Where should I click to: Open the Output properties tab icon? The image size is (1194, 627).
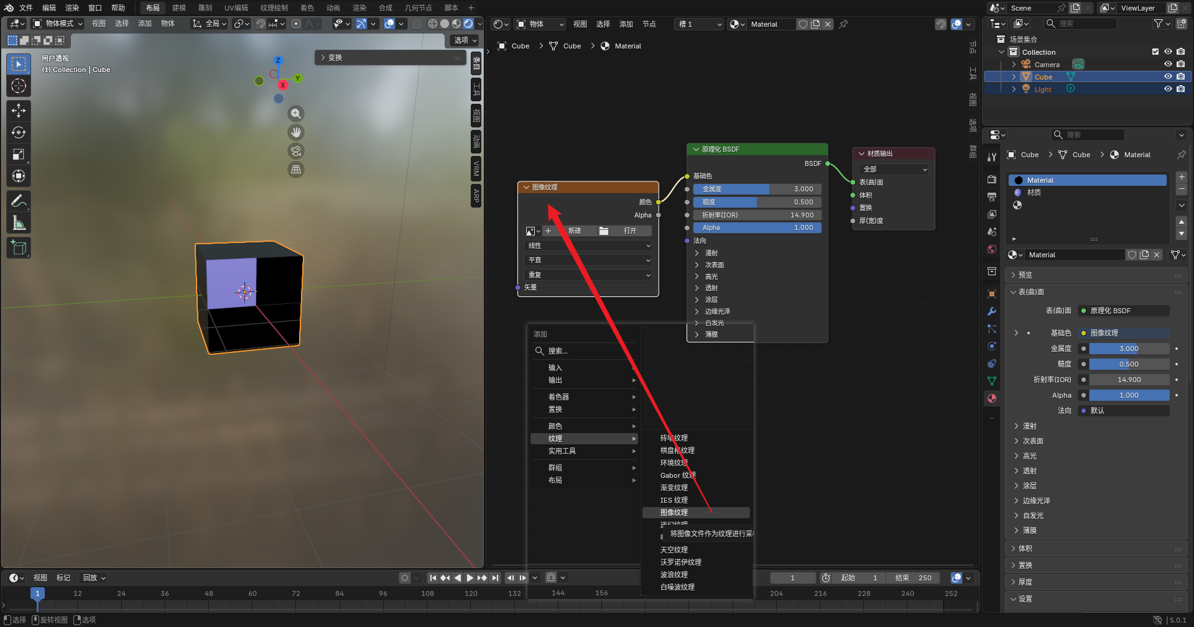(x=992, y=196)
